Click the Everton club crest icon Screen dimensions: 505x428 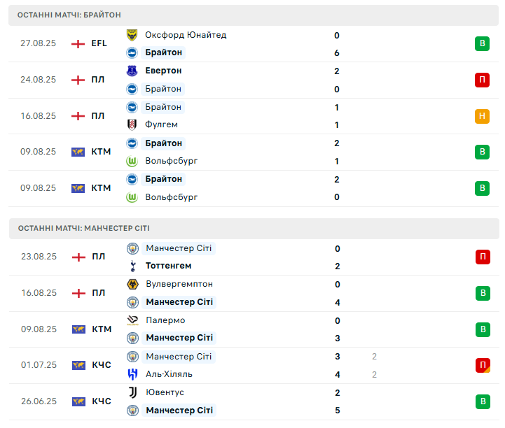(132, 71)
